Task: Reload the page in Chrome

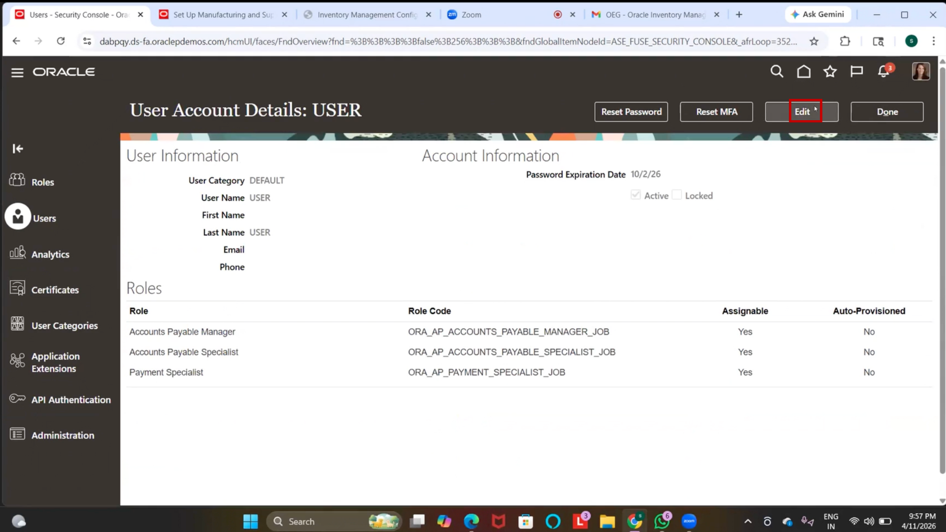Action: [x=61, y=41]
